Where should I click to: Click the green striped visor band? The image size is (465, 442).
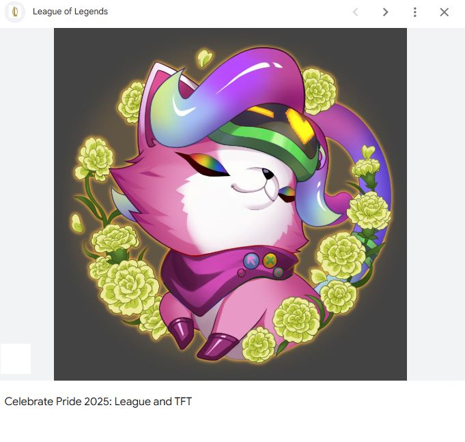click(267, 142)
